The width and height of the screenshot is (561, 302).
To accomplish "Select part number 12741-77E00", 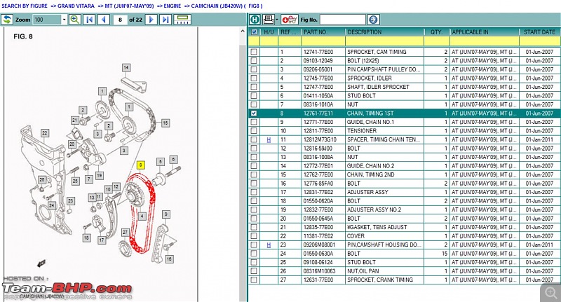I will pos(318,52).
